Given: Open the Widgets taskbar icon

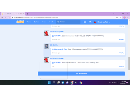Looking at the screenshot, I should pyautogui.click(x=63, y=82).
